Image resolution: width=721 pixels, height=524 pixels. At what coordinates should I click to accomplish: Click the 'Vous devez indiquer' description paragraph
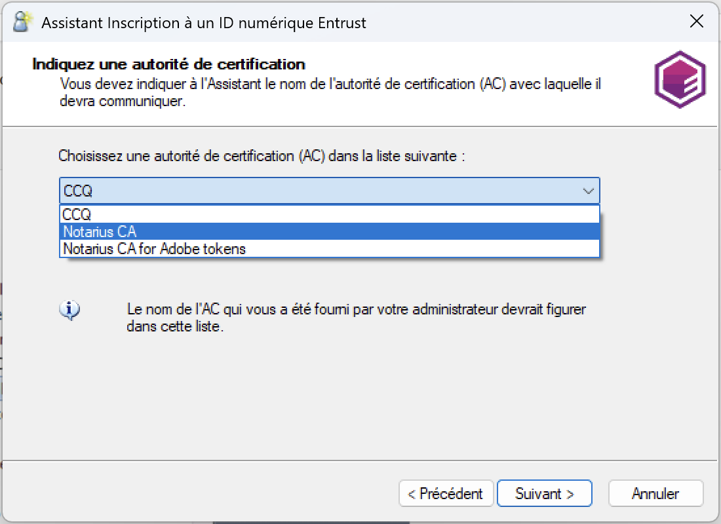pos(330,93)
